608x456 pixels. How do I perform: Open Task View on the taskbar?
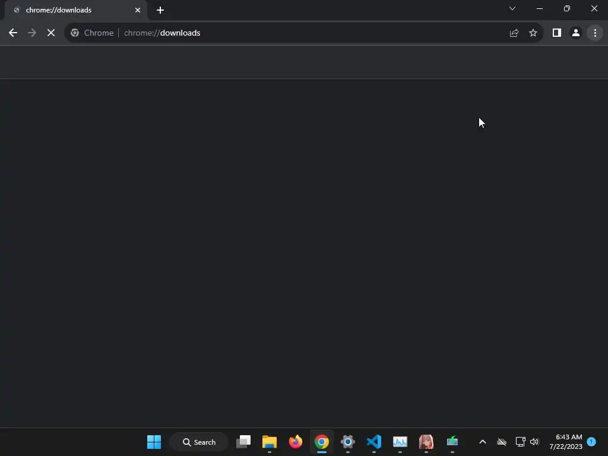tap(243, 442)
